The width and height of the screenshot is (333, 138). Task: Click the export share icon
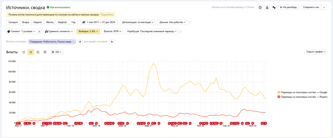click(267, 7)
